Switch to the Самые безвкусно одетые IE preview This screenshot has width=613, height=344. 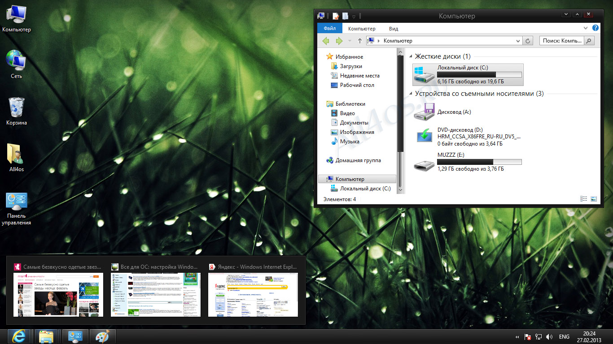click(x=58, y=289)
